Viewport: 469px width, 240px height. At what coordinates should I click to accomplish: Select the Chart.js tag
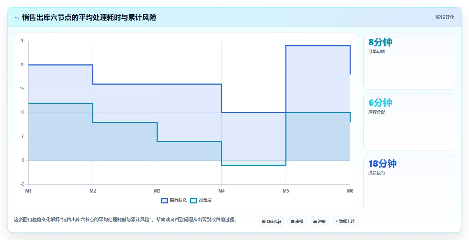pyautogui.click(x=271, y=221)
